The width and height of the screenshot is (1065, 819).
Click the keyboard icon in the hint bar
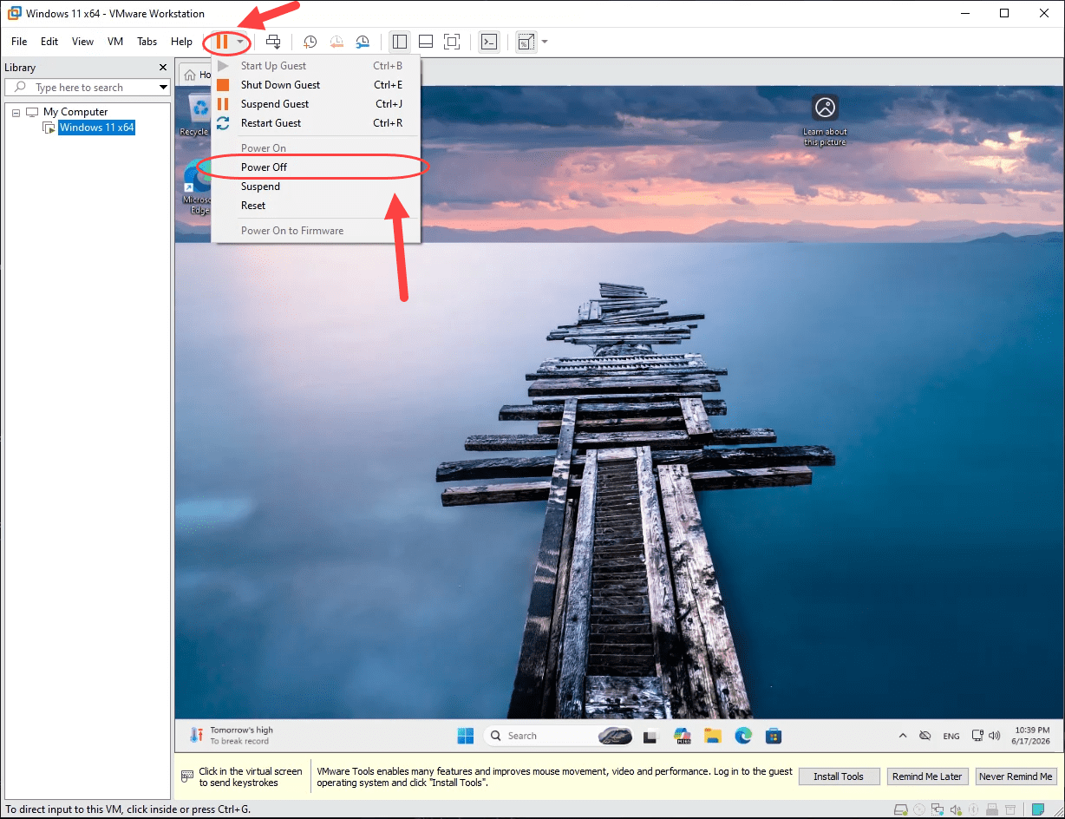(186, 776)
